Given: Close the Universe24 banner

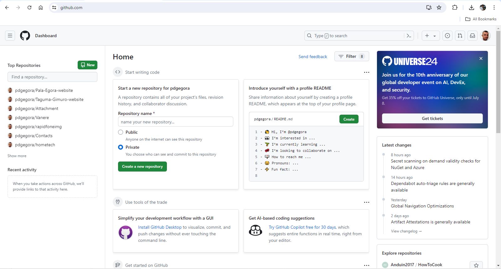Looking at the screenshot, I should click(481, 58).
